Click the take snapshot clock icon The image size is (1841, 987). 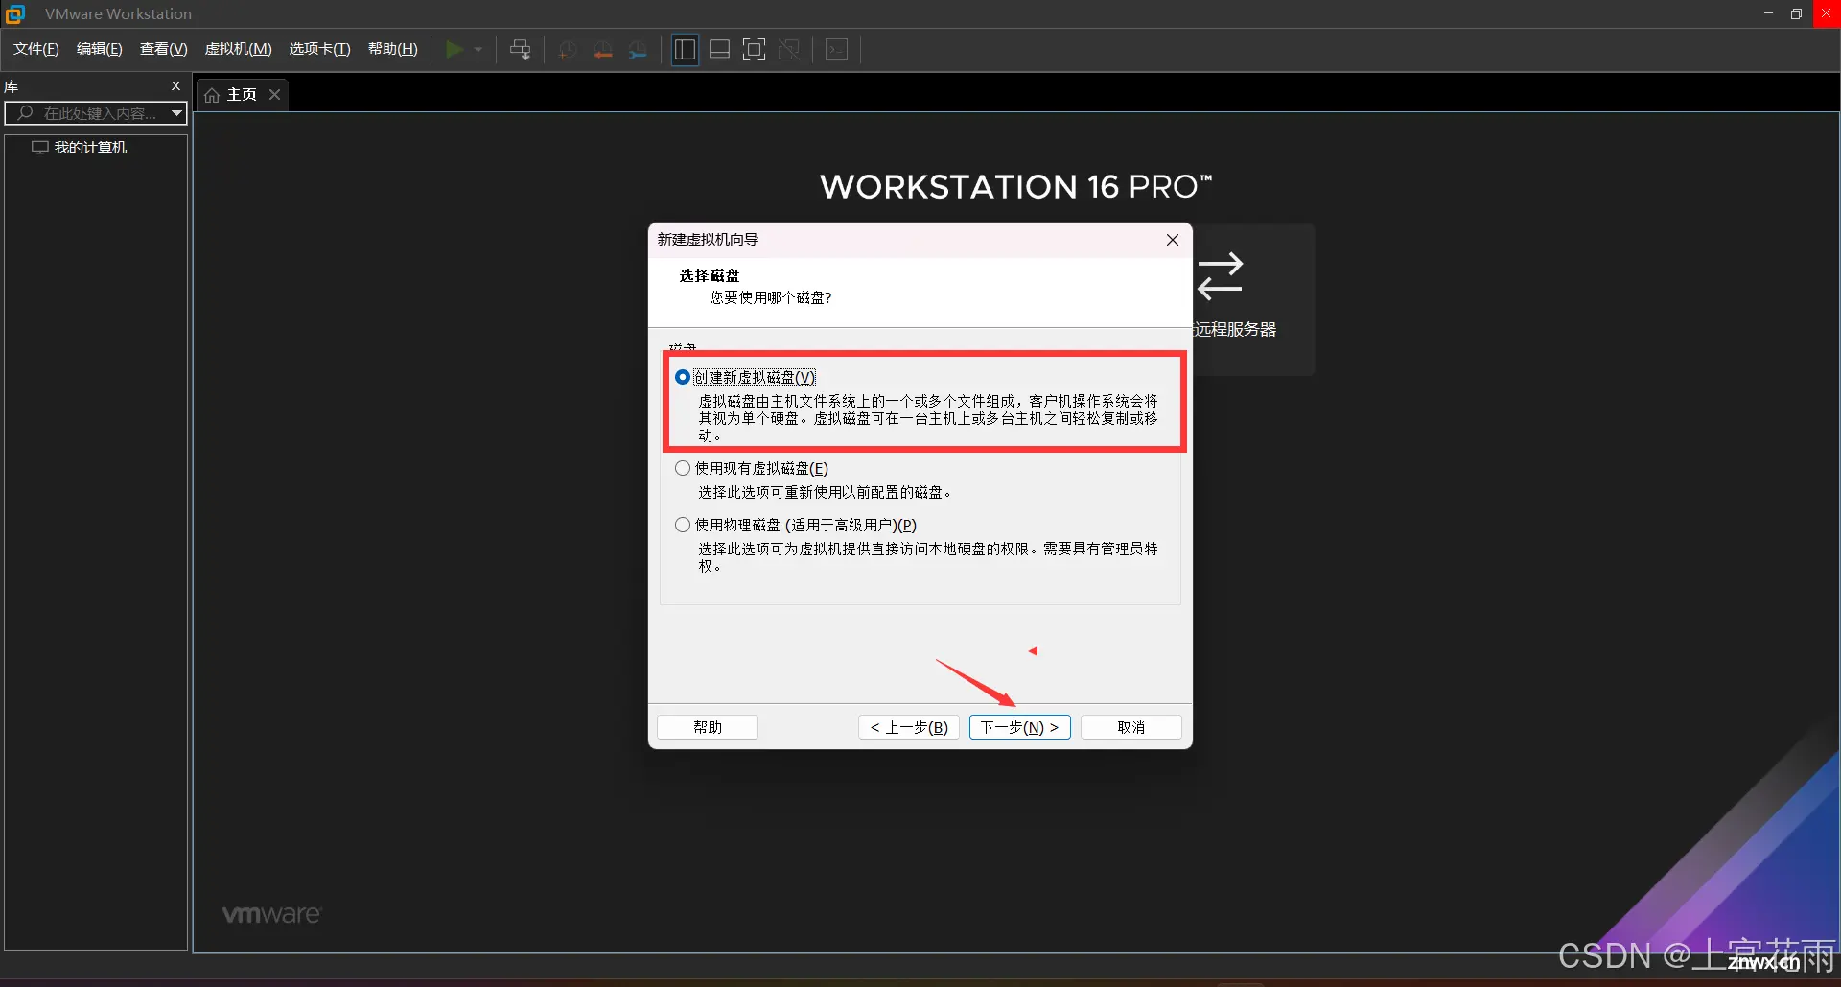pyautogui.click(x=568, y=50)
